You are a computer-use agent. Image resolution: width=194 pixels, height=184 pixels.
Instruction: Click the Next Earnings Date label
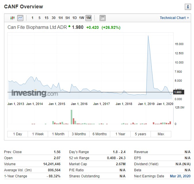(x=149, y=176)
